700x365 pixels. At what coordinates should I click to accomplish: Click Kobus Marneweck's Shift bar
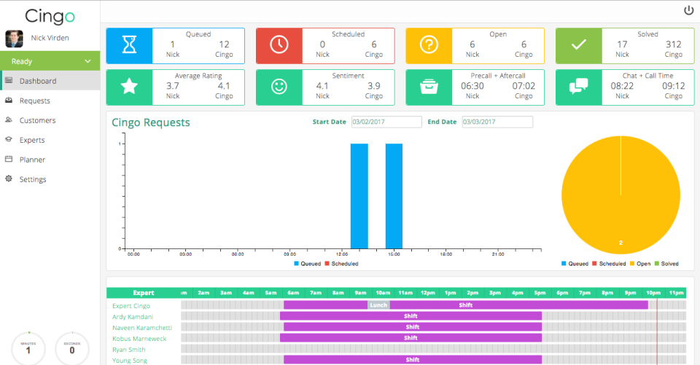click(411, 338)
